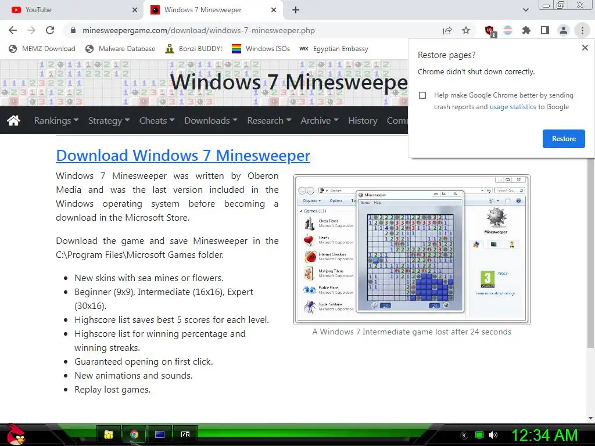
Task: Open the file explorer taskbar icon
Action: (109, 434)
